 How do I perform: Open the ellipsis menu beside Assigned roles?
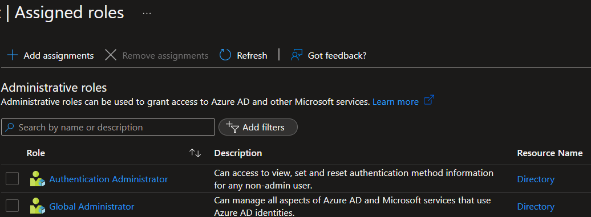point(147,13)
